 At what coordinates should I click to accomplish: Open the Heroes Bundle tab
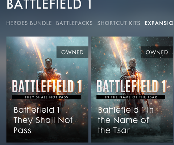(x=29, y=23)
